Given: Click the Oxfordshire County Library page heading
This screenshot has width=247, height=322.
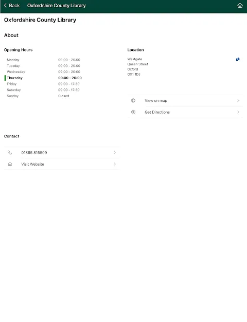Looking at the screenshot, I should (40, 20).
